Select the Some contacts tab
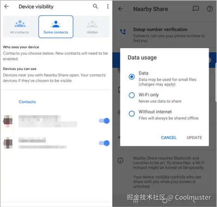The height and width of the screenshot is (207, 217). (x=56, y=27)
